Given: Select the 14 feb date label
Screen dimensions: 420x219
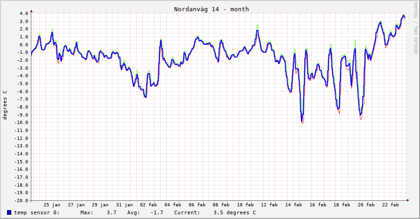Looking at the screenshot, I should (x=294, y=205).
